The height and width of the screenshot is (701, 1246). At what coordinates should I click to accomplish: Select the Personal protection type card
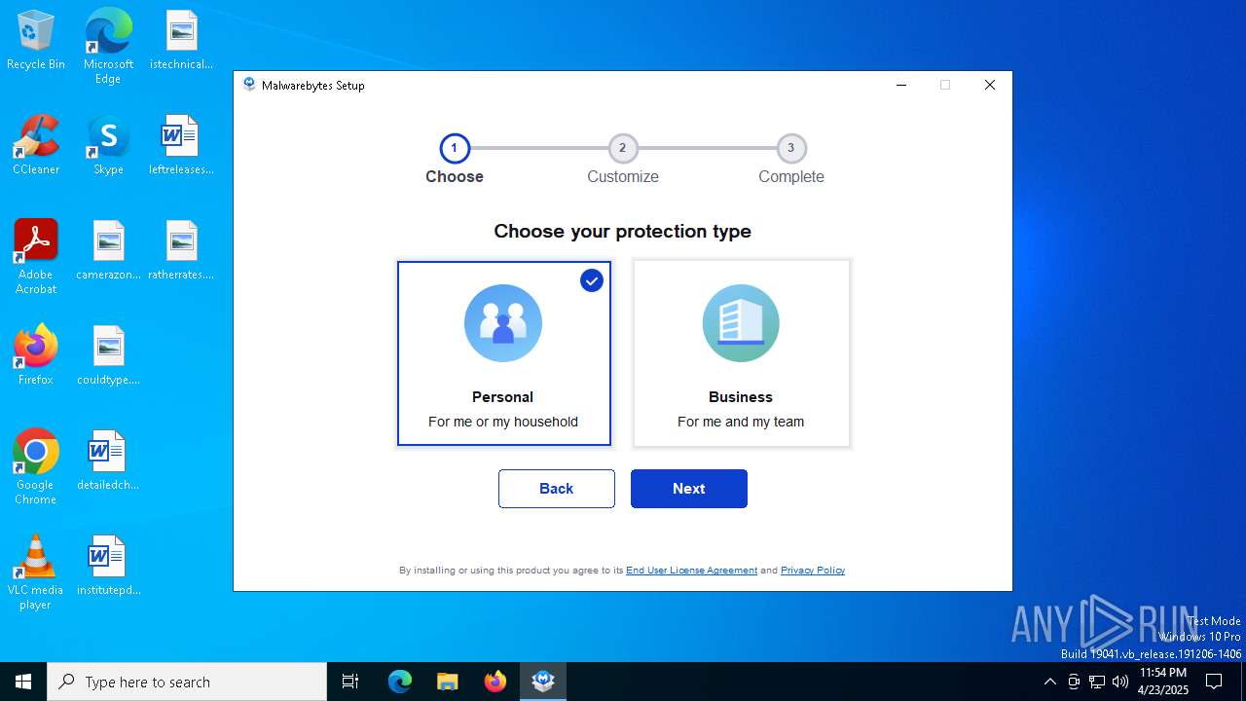coord(504,353)
